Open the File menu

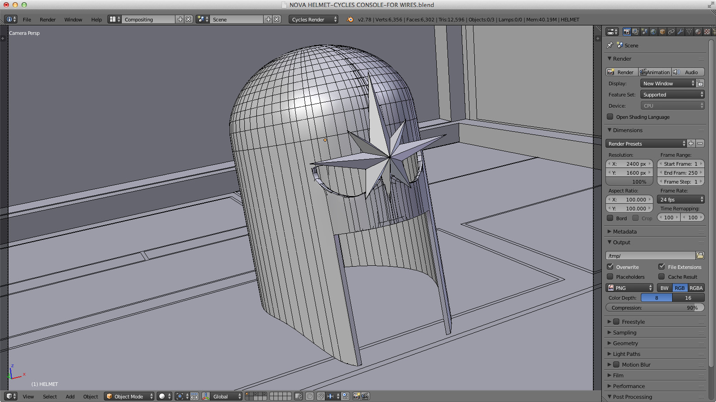27,20
